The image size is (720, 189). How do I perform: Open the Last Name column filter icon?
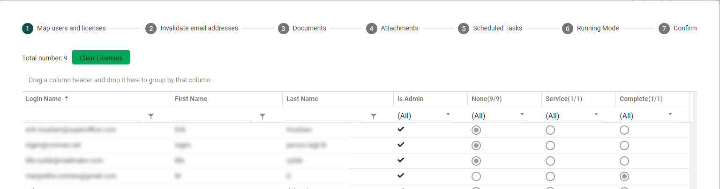tap(374, 116)
